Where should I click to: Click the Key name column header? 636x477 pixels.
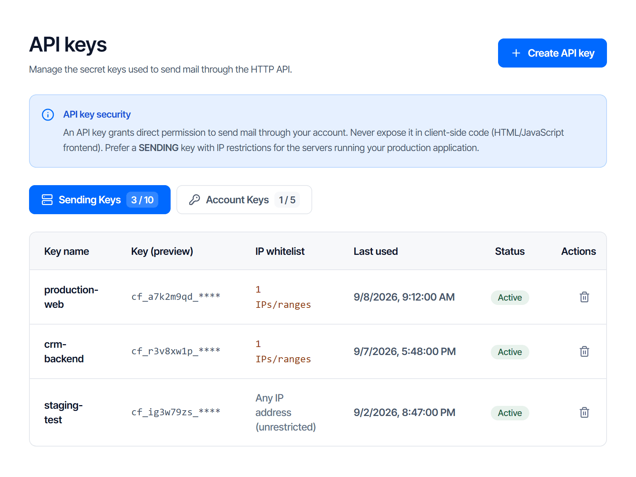coord(66,251)
